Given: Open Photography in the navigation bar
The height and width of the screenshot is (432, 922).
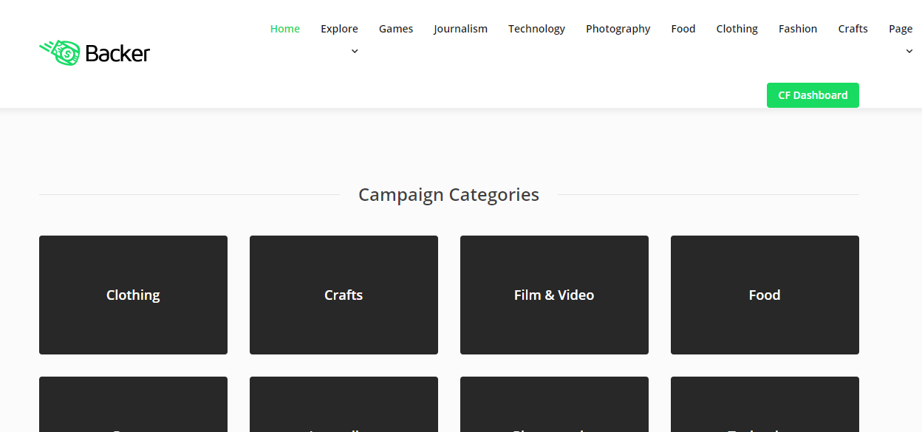Looking at the screenshot, I should pos(618,29).
